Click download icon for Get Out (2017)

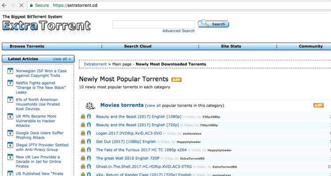83,142
